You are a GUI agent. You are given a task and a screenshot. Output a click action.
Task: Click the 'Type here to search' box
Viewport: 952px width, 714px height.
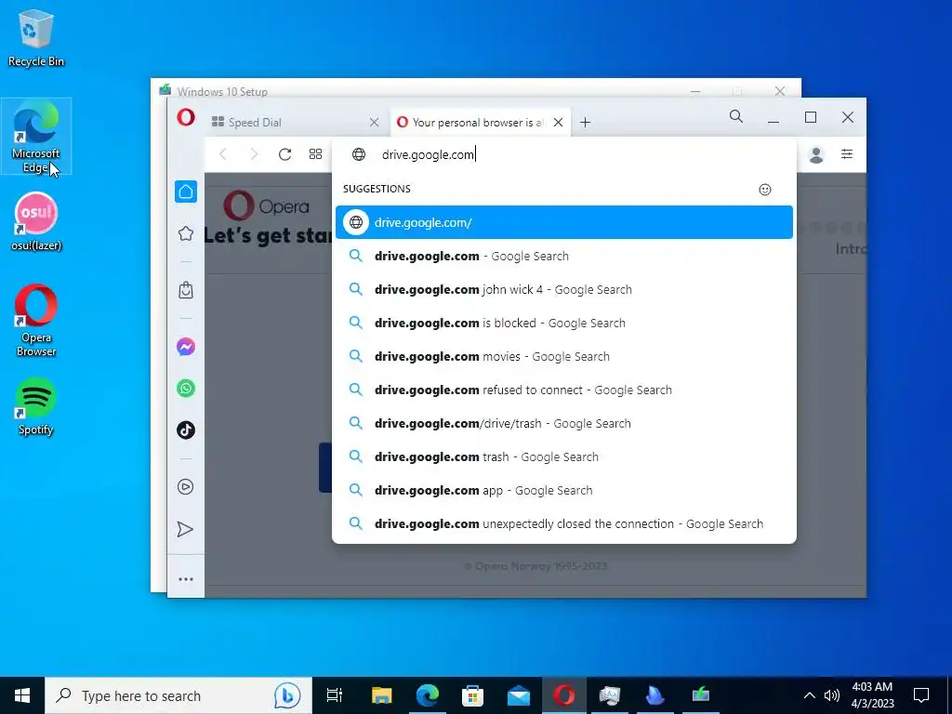178,695
